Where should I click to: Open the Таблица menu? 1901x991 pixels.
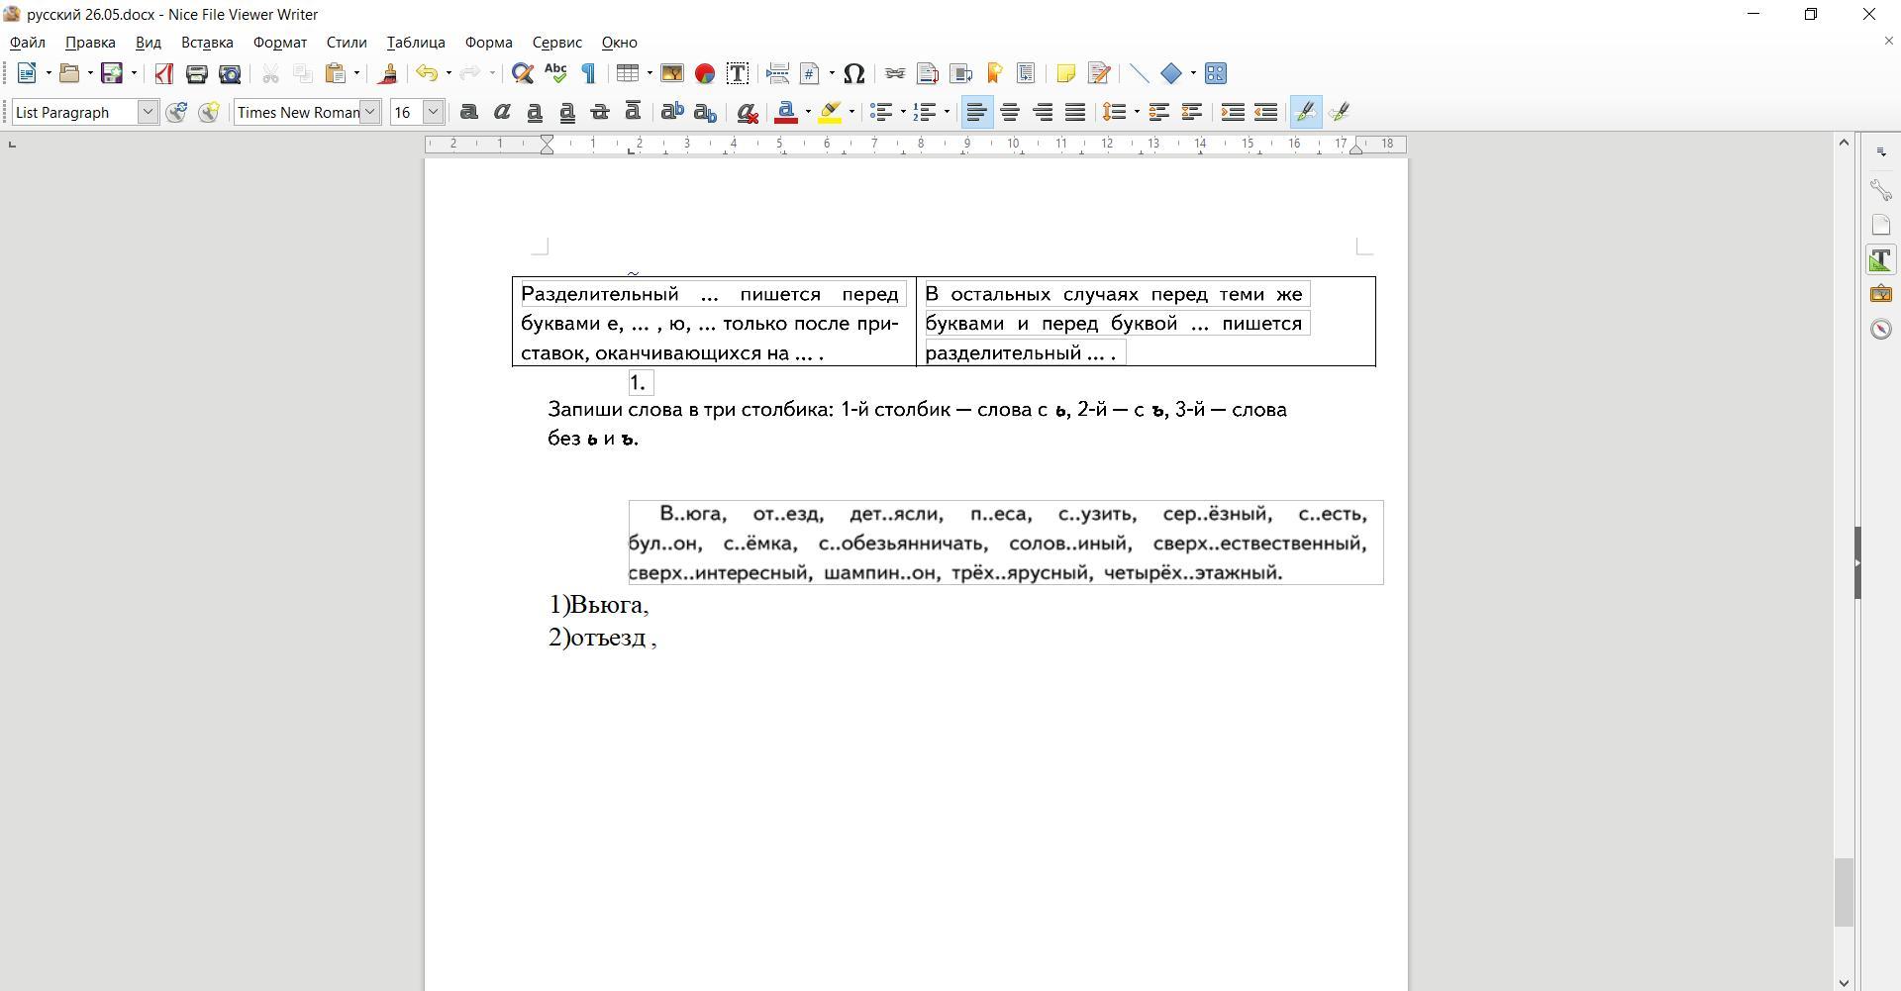(x=416, y=43)
